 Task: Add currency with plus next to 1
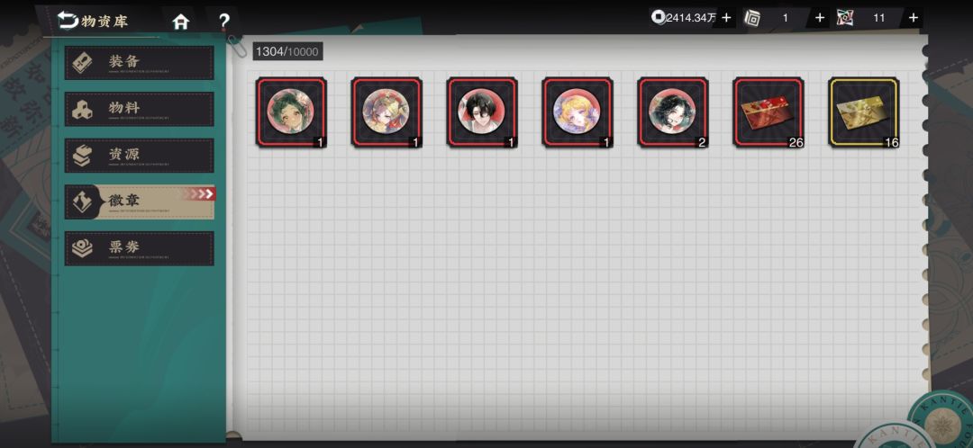click(x=820, y=18)
